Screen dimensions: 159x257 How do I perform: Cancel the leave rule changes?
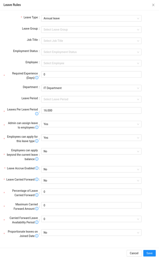tap(134, 253)
